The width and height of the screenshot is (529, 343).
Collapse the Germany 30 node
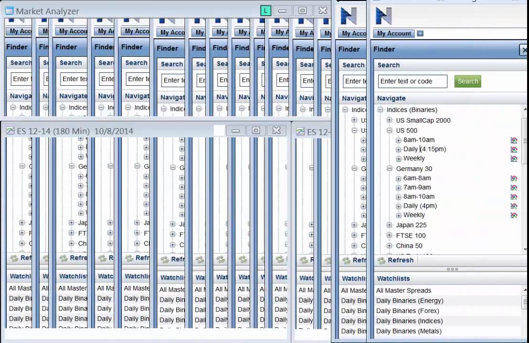tap(389, 168)
